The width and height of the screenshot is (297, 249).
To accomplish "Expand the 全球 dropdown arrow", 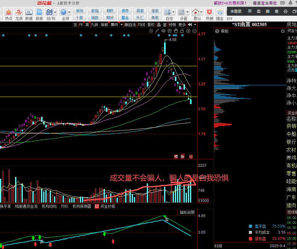I will tap(69, 12).
